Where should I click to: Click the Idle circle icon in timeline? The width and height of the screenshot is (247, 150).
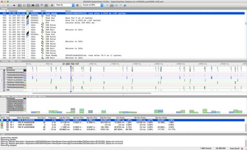[x=4, y=90]
